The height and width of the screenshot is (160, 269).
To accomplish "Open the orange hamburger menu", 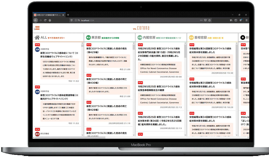I will 37,28.
